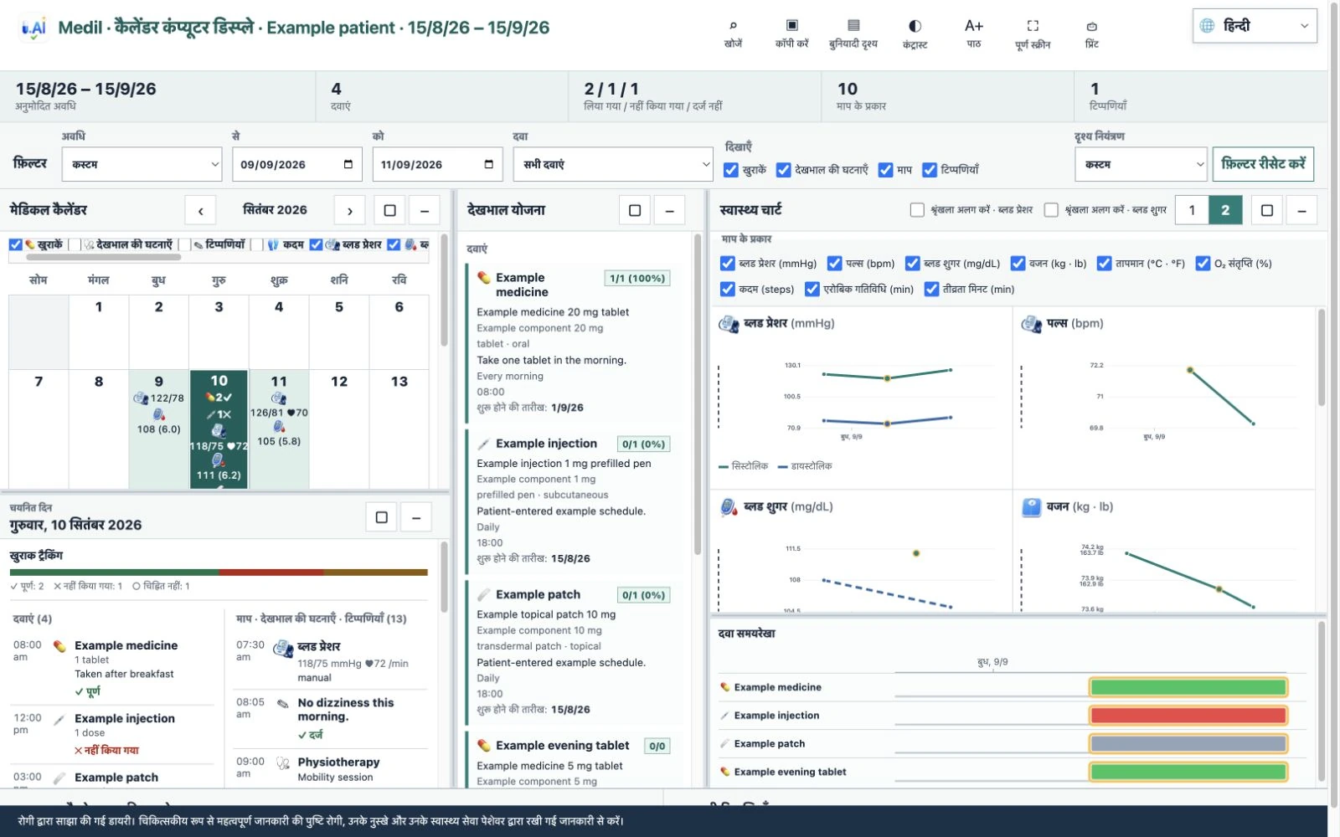Enable श्रृंखला अलग करें ब्लड प्रेशर checkbox
1340x837 pixels.
[x=917, y=210]
